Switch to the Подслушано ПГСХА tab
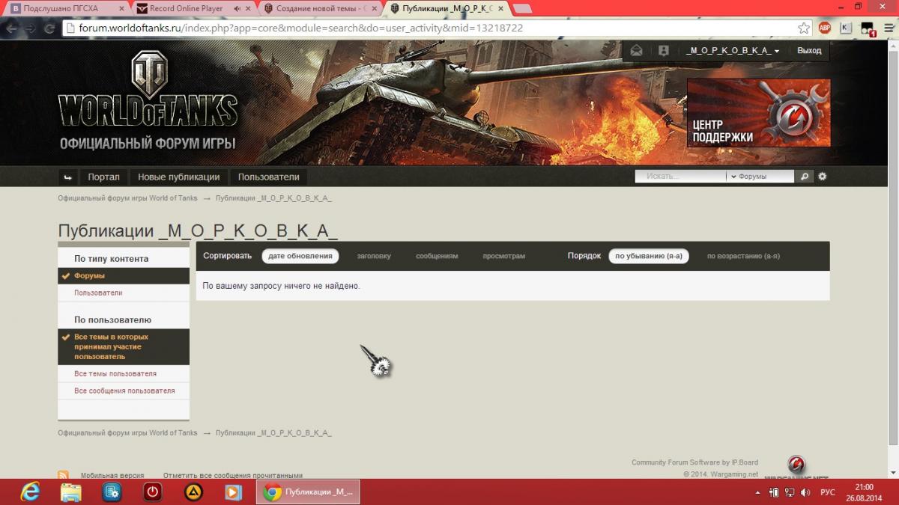The width and height of the screenshot is (899, 505). (66, 8)
